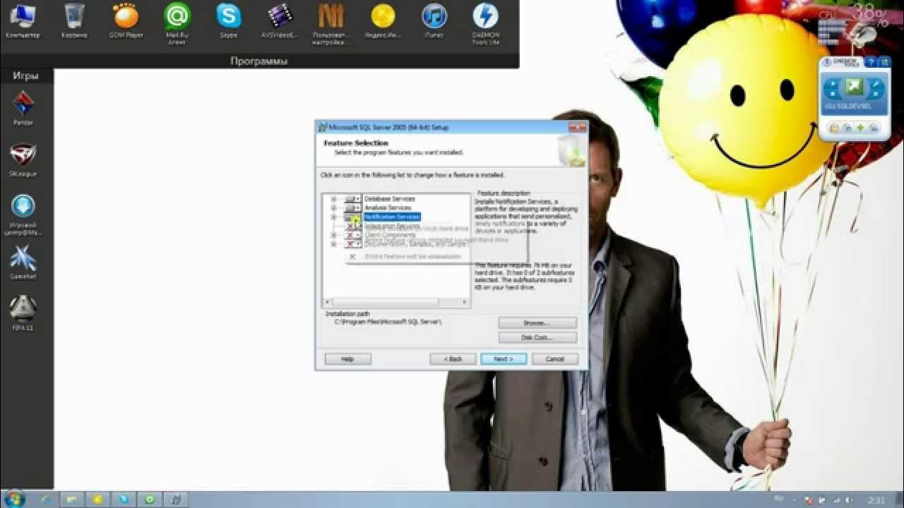Launch the Panzar game icon
Viewport: 904px width, 508px height.
(x=23, y=109)
